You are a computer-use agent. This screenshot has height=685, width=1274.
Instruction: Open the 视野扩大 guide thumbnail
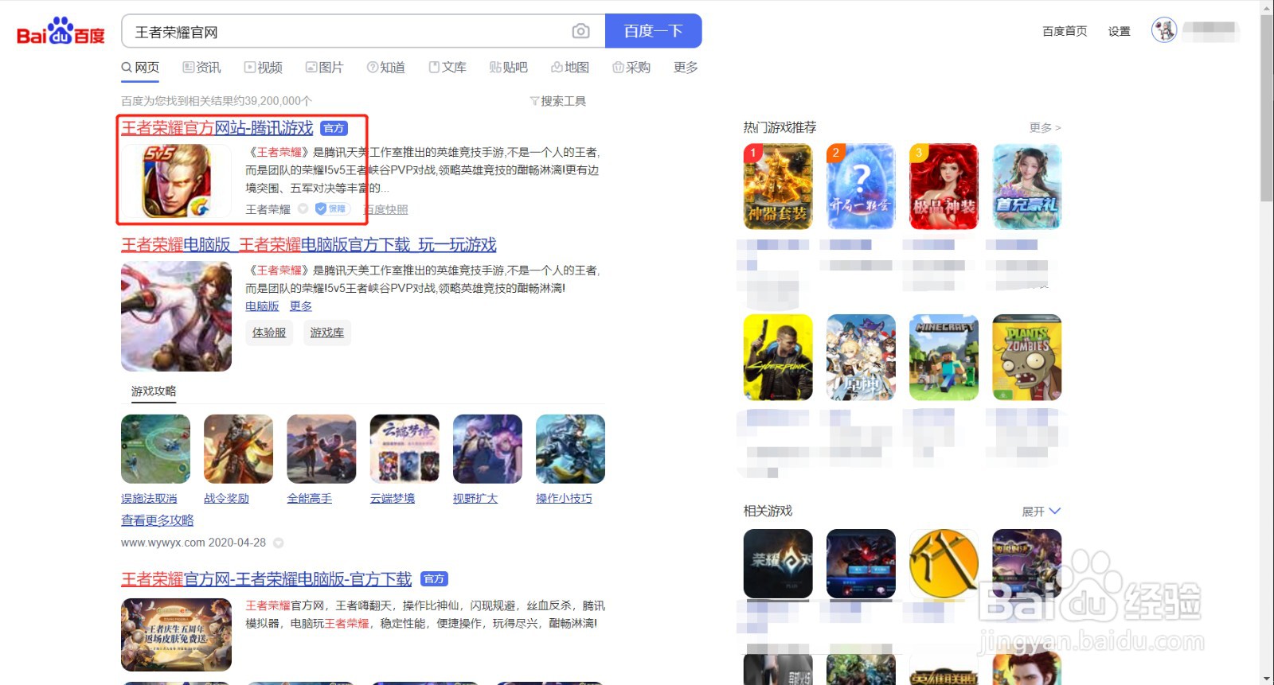(487, 449)
